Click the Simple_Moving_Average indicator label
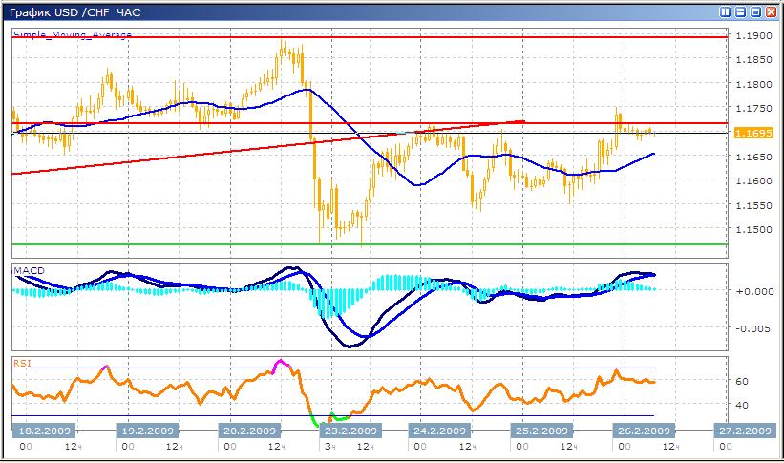784x463 pixels. (x=73, y=34)
